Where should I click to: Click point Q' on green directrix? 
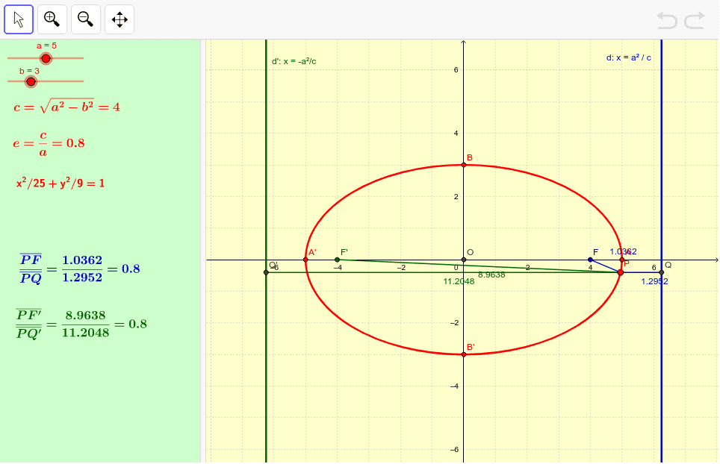266,272
